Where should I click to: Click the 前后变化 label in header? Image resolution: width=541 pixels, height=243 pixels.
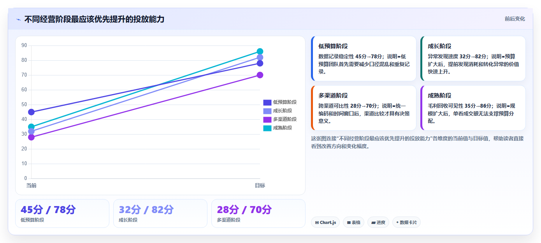515,19
